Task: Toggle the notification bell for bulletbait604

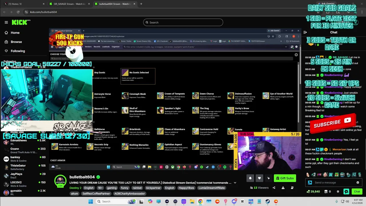Action: (x=250, y=178)
